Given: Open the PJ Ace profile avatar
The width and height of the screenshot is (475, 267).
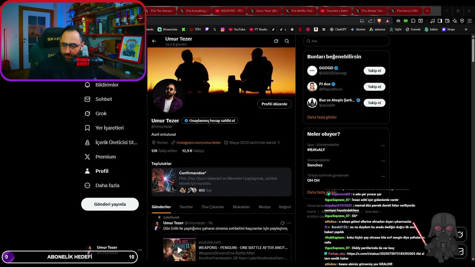Looking at the screenshot, I should click(312, 87).
